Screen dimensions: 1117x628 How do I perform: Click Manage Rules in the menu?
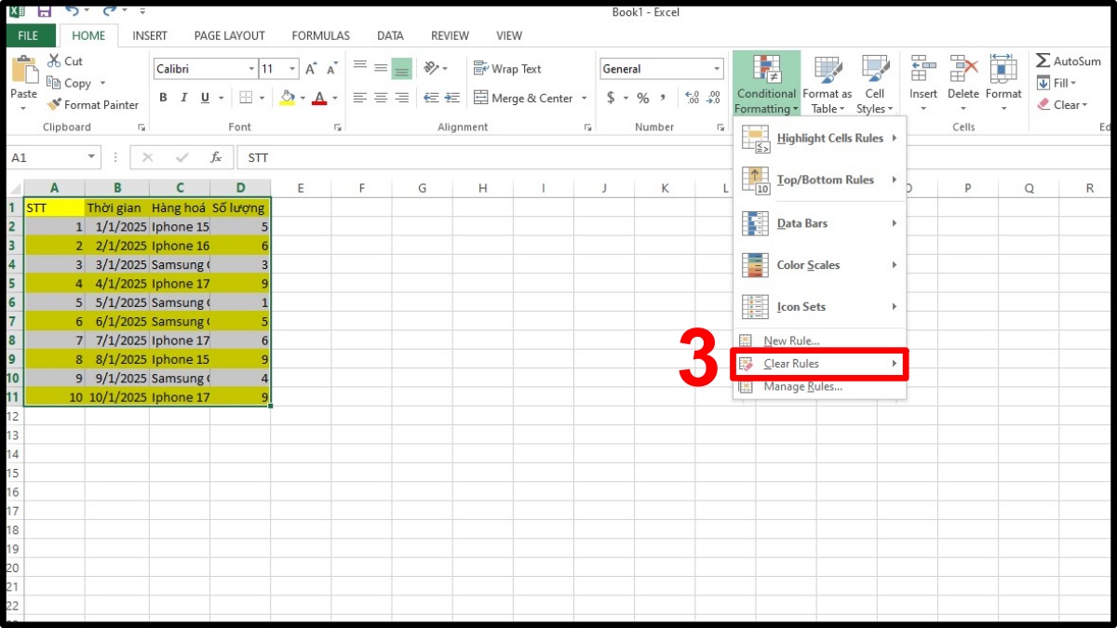tap(802, 387)
